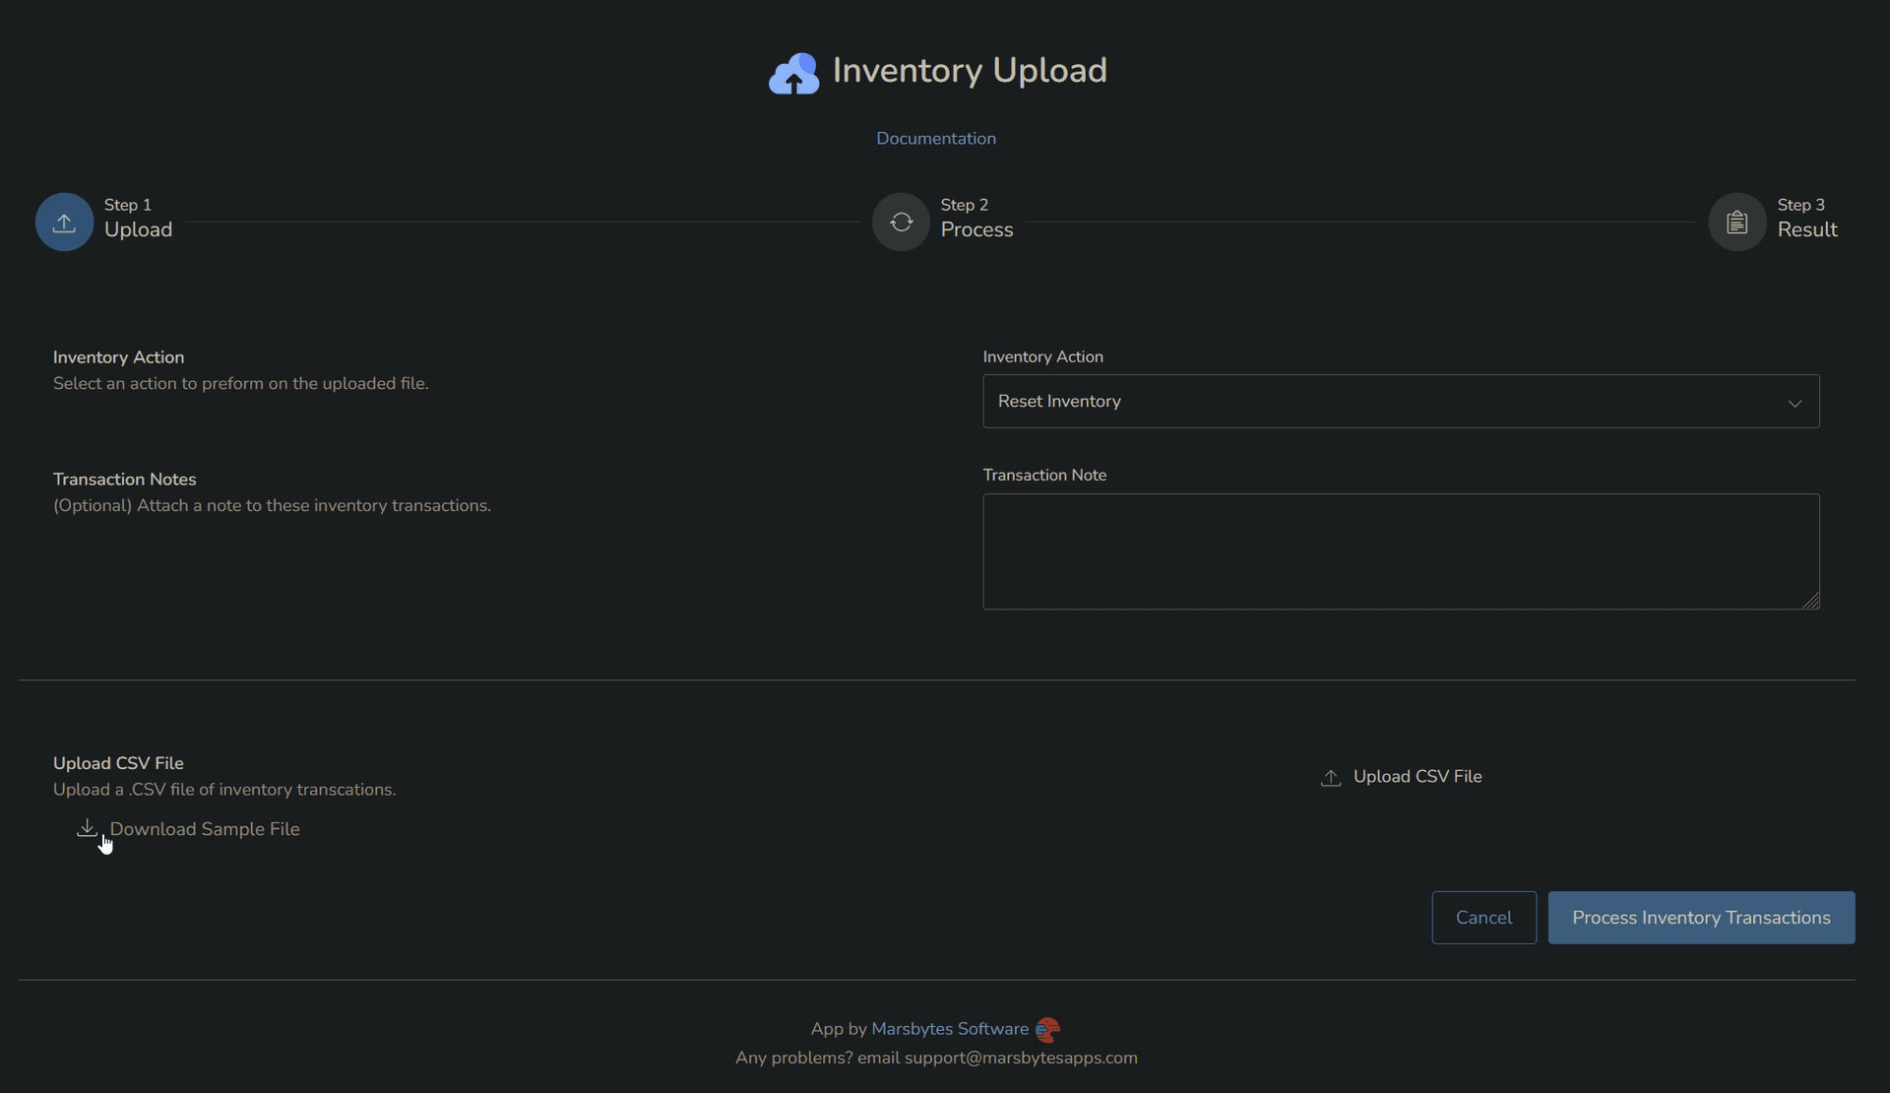Image resolution: width=1890 pixels, height=1093 pixels.
Task: Click the upload icon beside Upload CSV File
Action: tap(1332, 777)
